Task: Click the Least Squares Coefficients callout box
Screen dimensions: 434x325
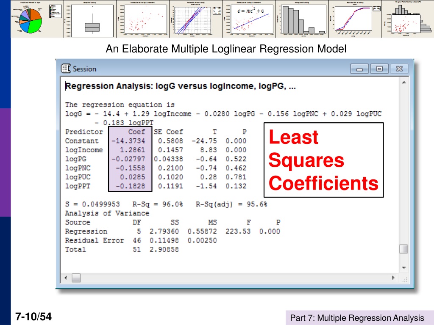Action: coord(323,160)
